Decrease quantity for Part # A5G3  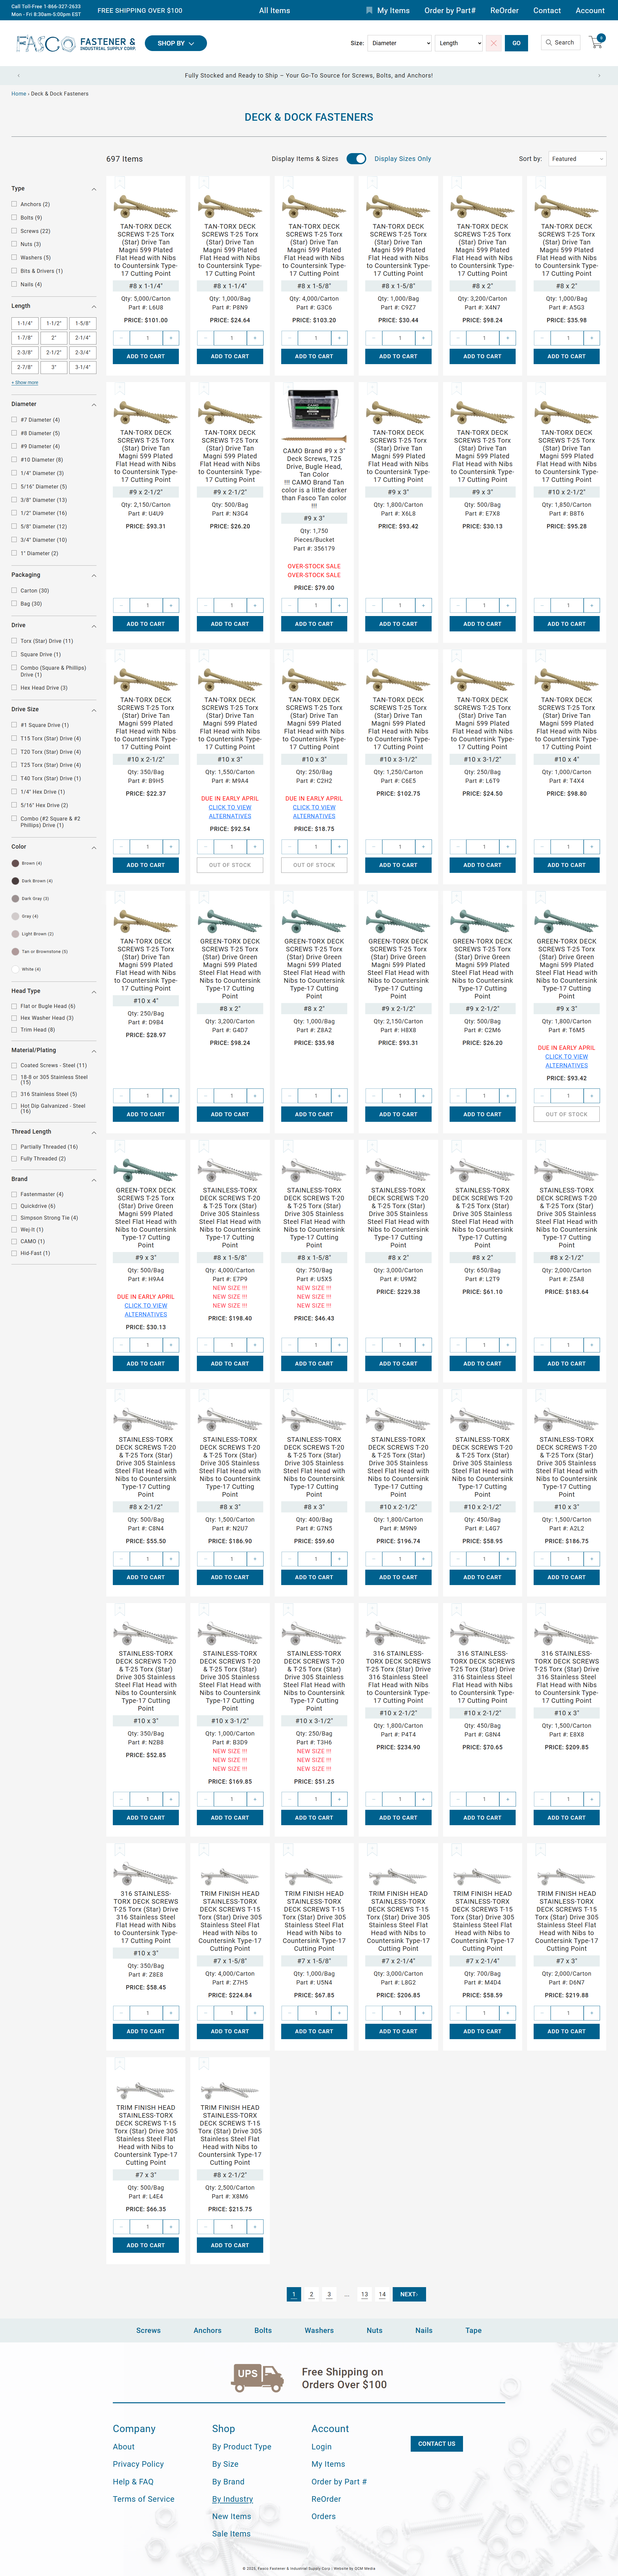(x=542, y=338)
